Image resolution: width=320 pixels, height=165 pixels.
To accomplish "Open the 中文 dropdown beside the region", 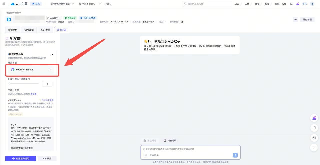I will click(108, 4).
